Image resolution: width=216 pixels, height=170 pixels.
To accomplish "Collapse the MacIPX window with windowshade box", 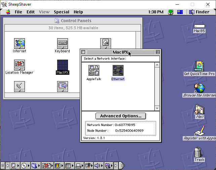I will click(x=158, y=52).
